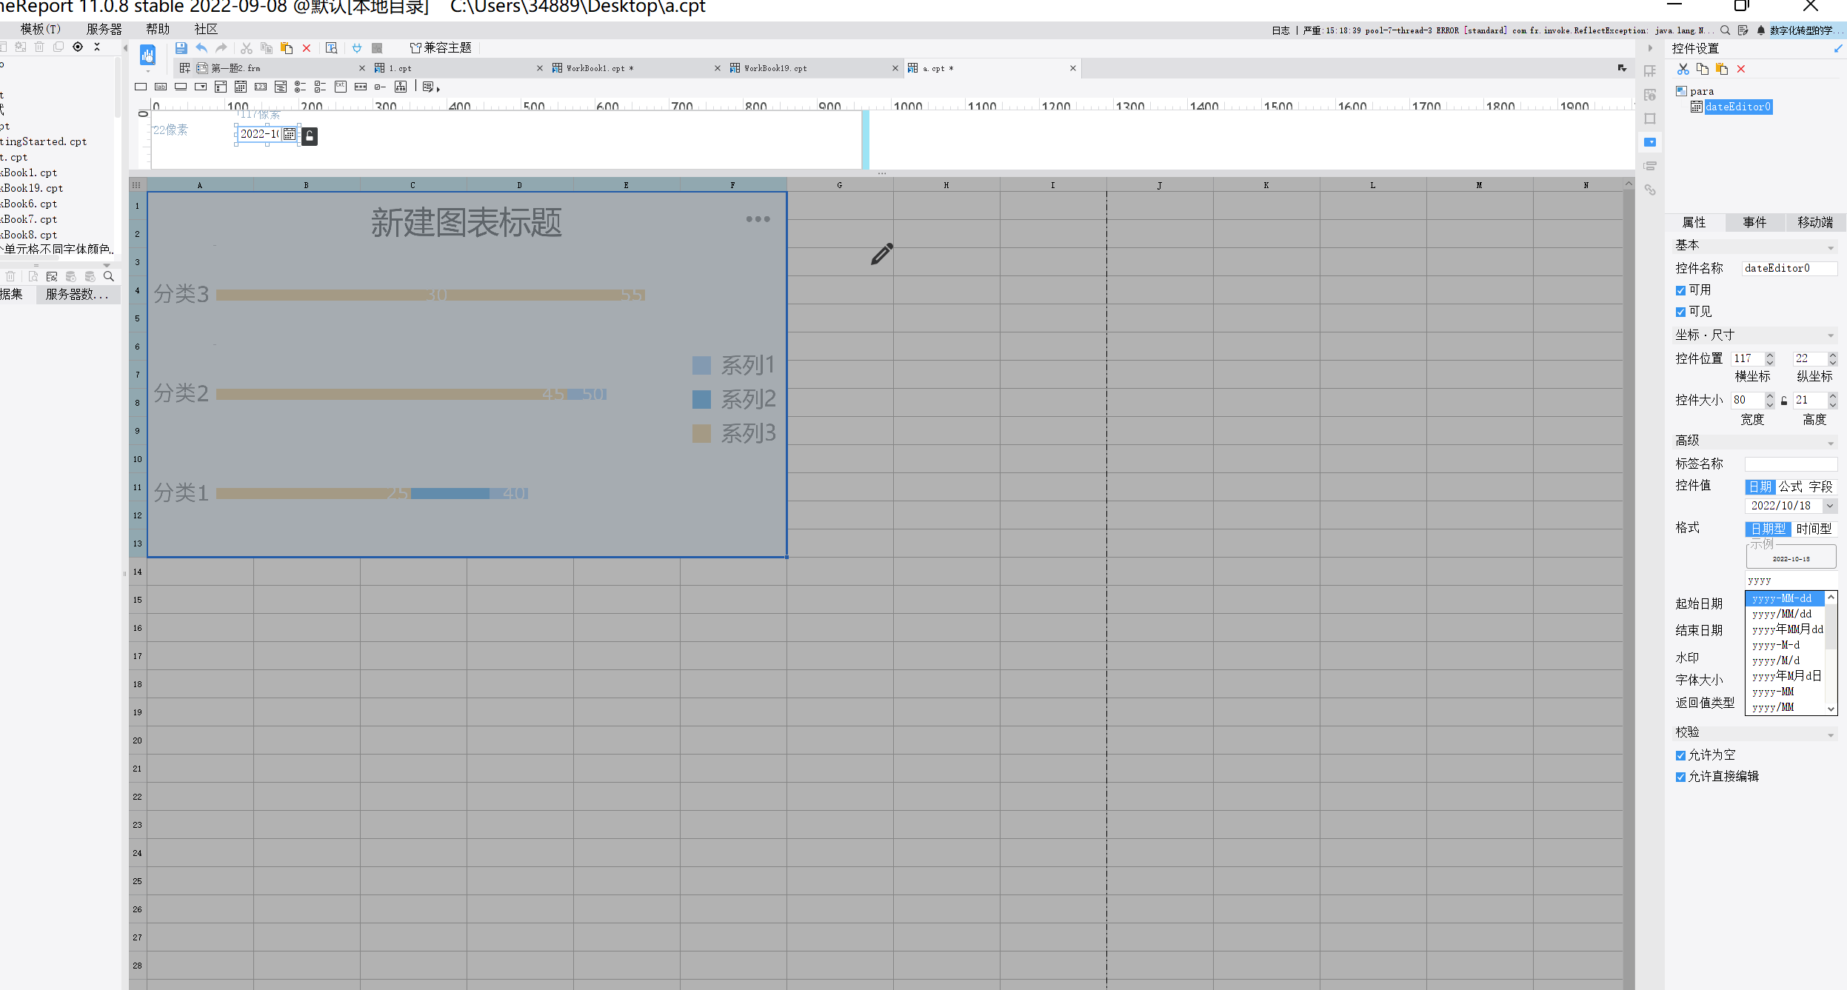The height and width of the screenshot is (990, 1847).
Task: Select the 公式 widget value type
Action: click(1791, 486)
